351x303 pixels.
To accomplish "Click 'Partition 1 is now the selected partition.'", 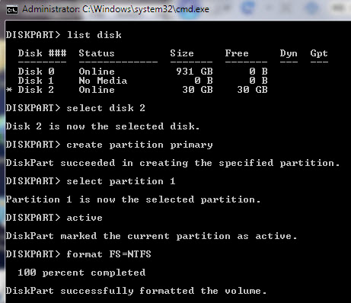I will pyautogui.click(x=133, y=199).
